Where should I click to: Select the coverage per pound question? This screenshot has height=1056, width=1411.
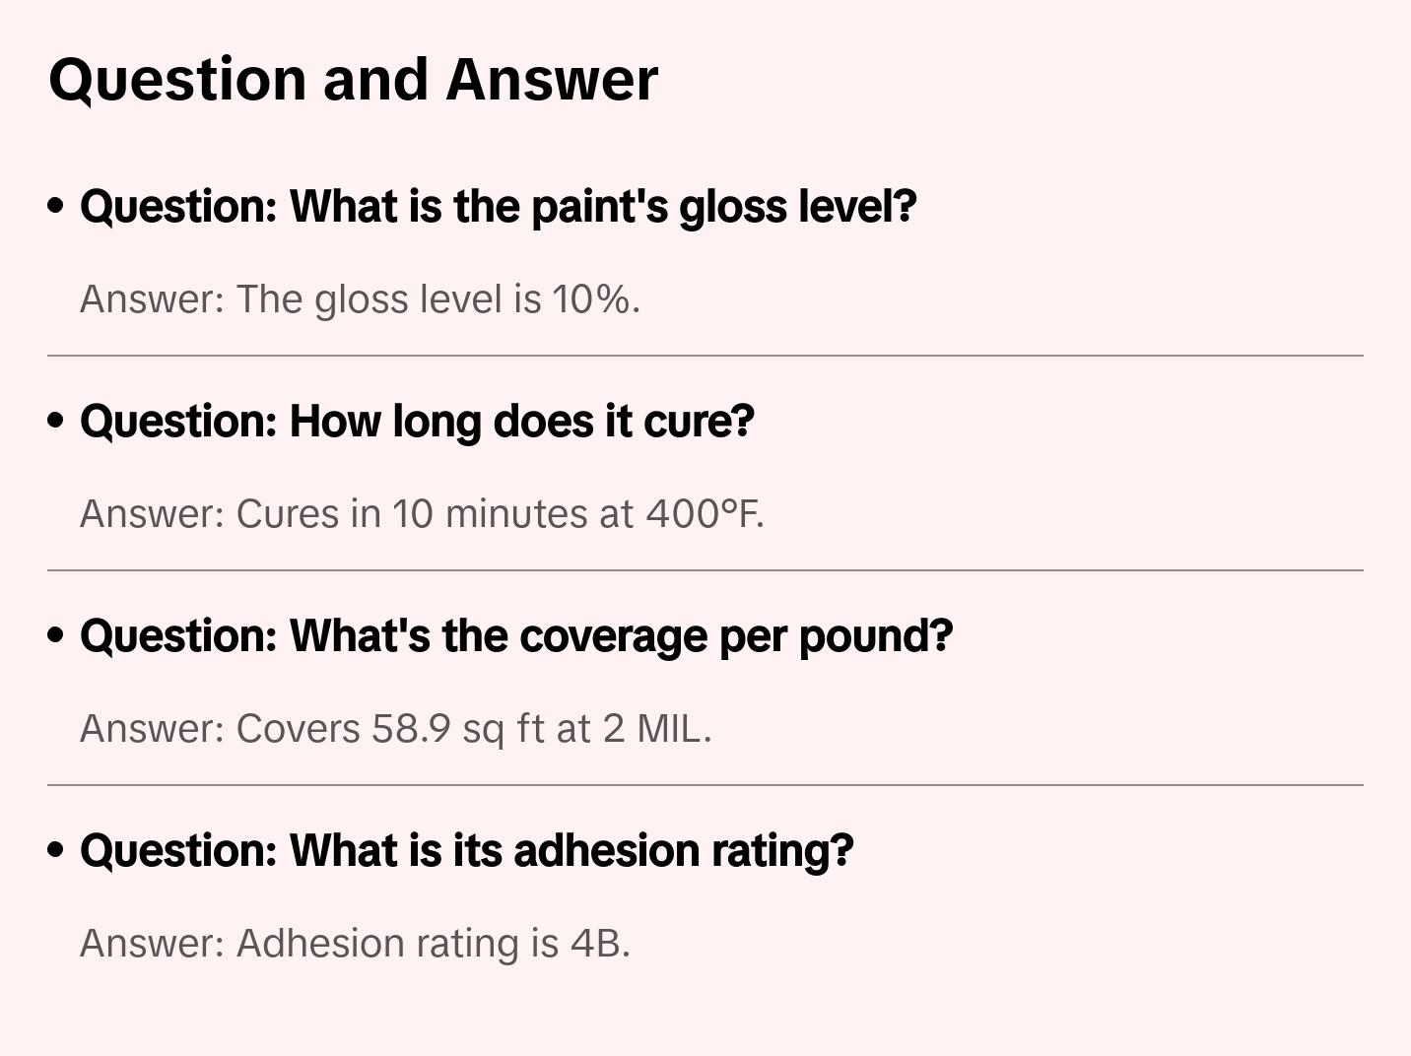click(516, 636)
